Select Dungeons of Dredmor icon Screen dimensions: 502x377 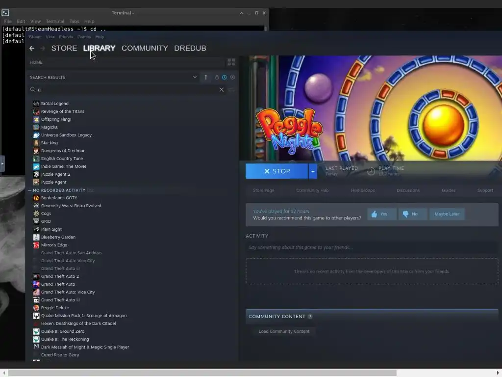point(36,151)
